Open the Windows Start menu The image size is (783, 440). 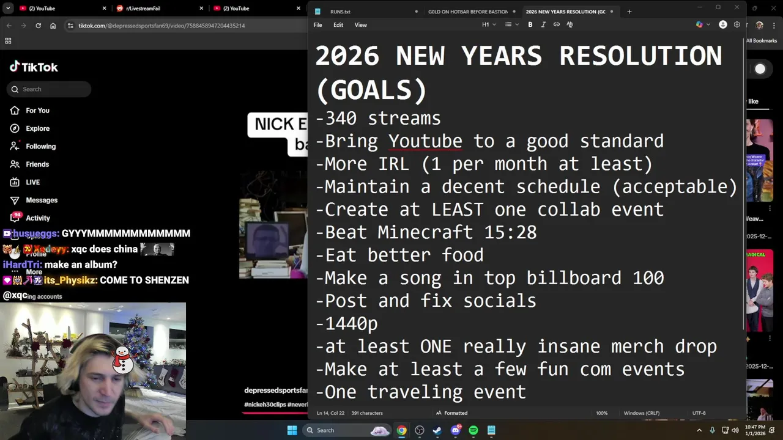292,430
